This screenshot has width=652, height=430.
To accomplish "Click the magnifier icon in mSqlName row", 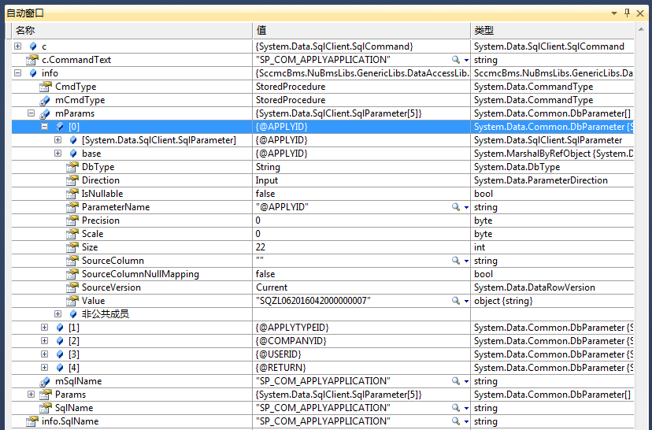I will pyautogui.click(x=456, y=381).
